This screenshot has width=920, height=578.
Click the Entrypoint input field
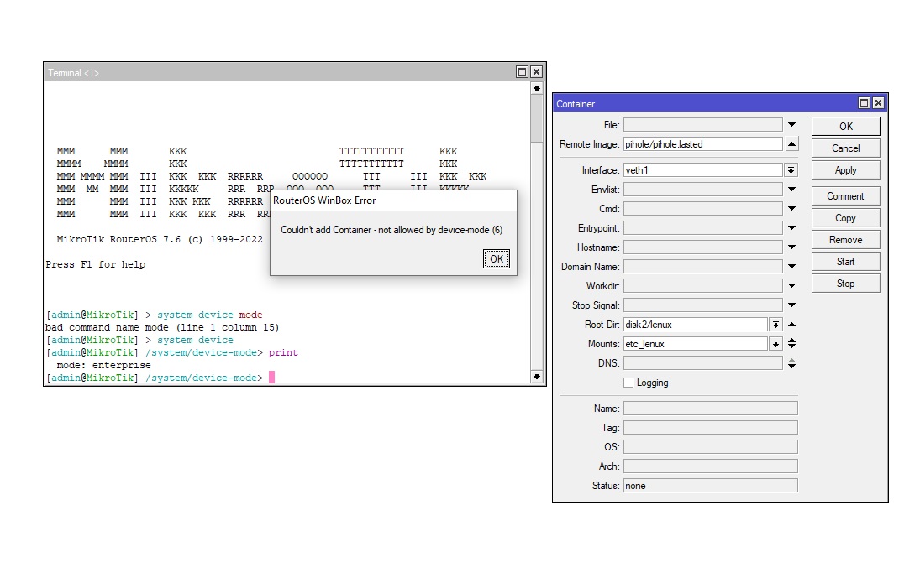click(703, 228)
